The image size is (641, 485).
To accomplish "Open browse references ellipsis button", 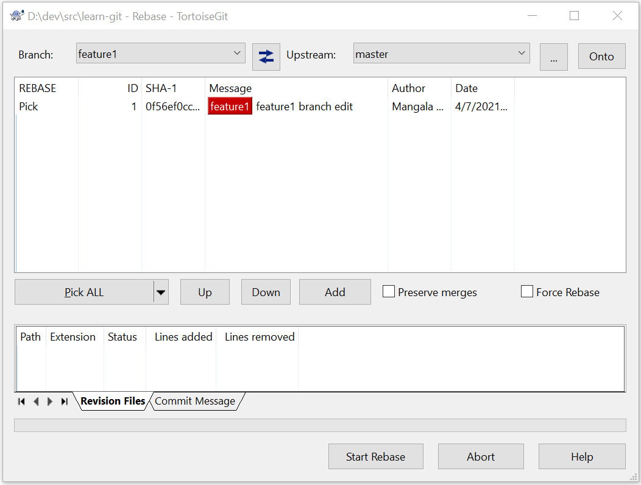I will (x=553, y=57).
